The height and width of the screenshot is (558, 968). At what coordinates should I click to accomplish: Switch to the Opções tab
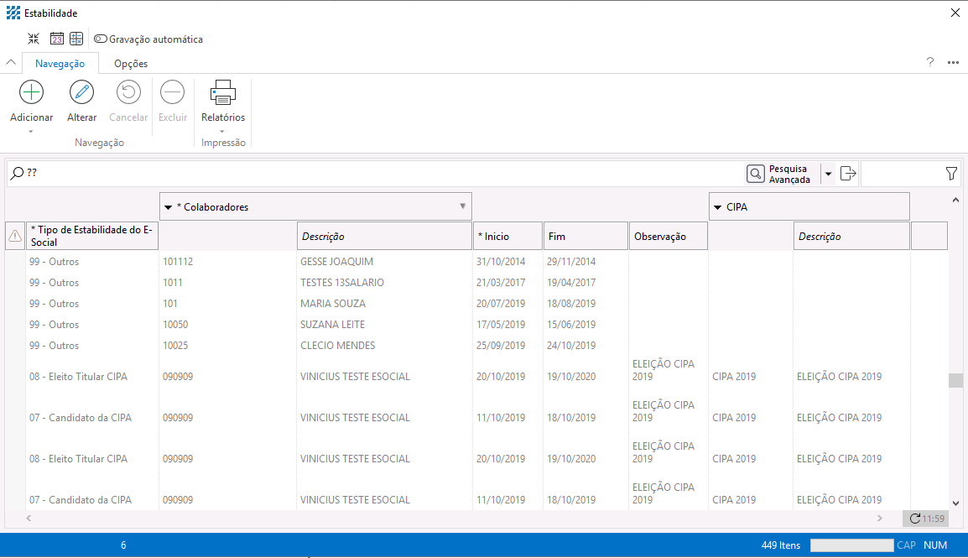click(x=131, y=64)
